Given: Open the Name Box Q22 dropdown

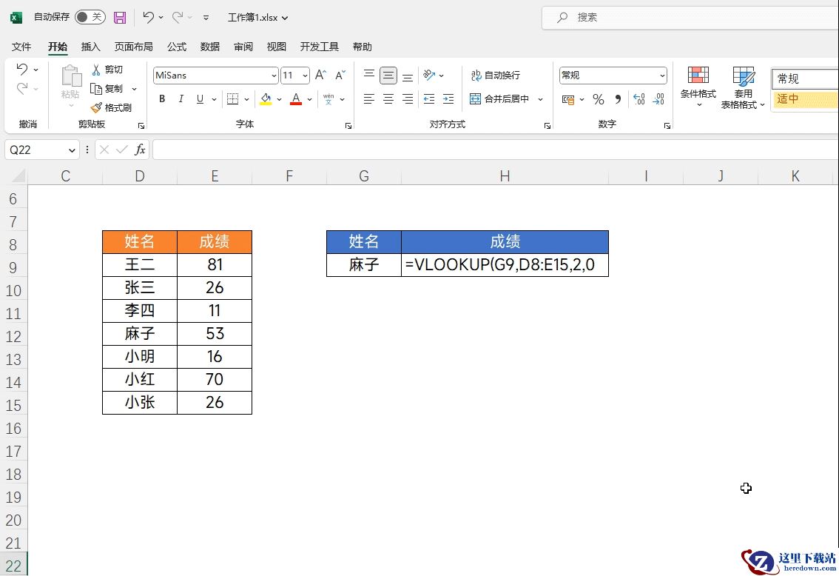Looking at the screenshot, I should [x=72, y=150].
